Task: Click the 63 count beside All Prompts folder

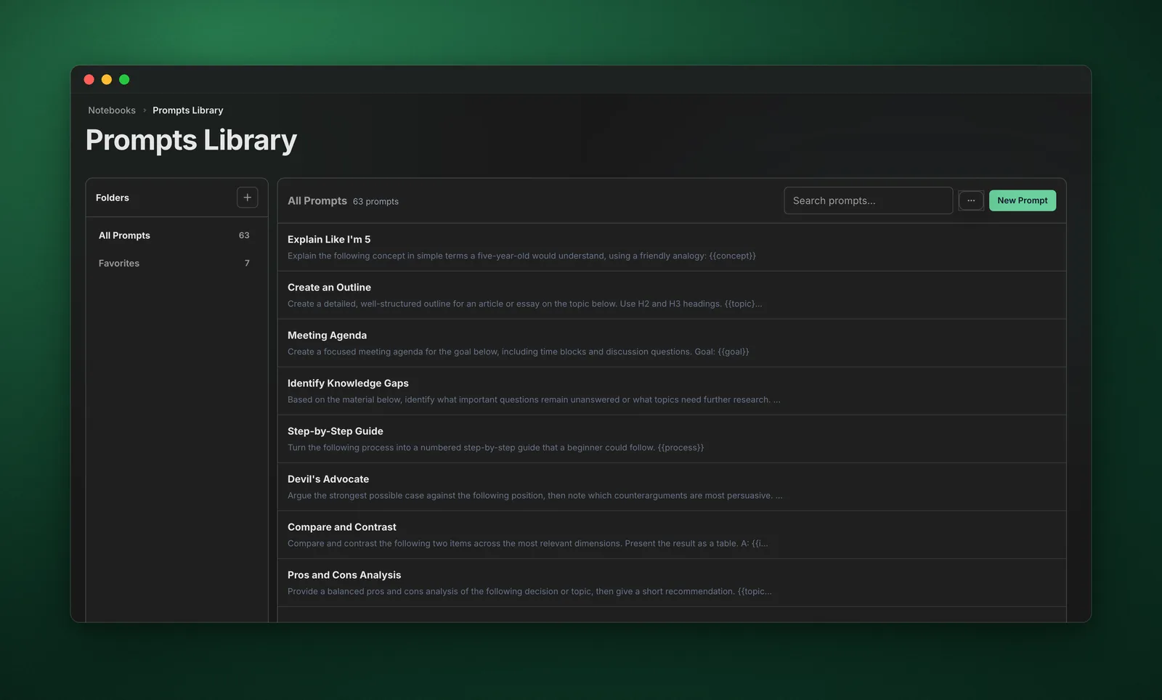Action: pos(244,235)
